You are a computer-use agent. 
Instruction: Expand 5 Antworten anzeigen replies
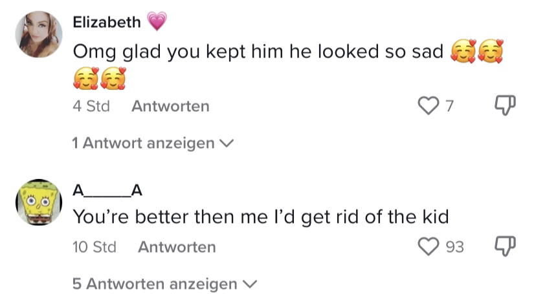tap(164, 284)
